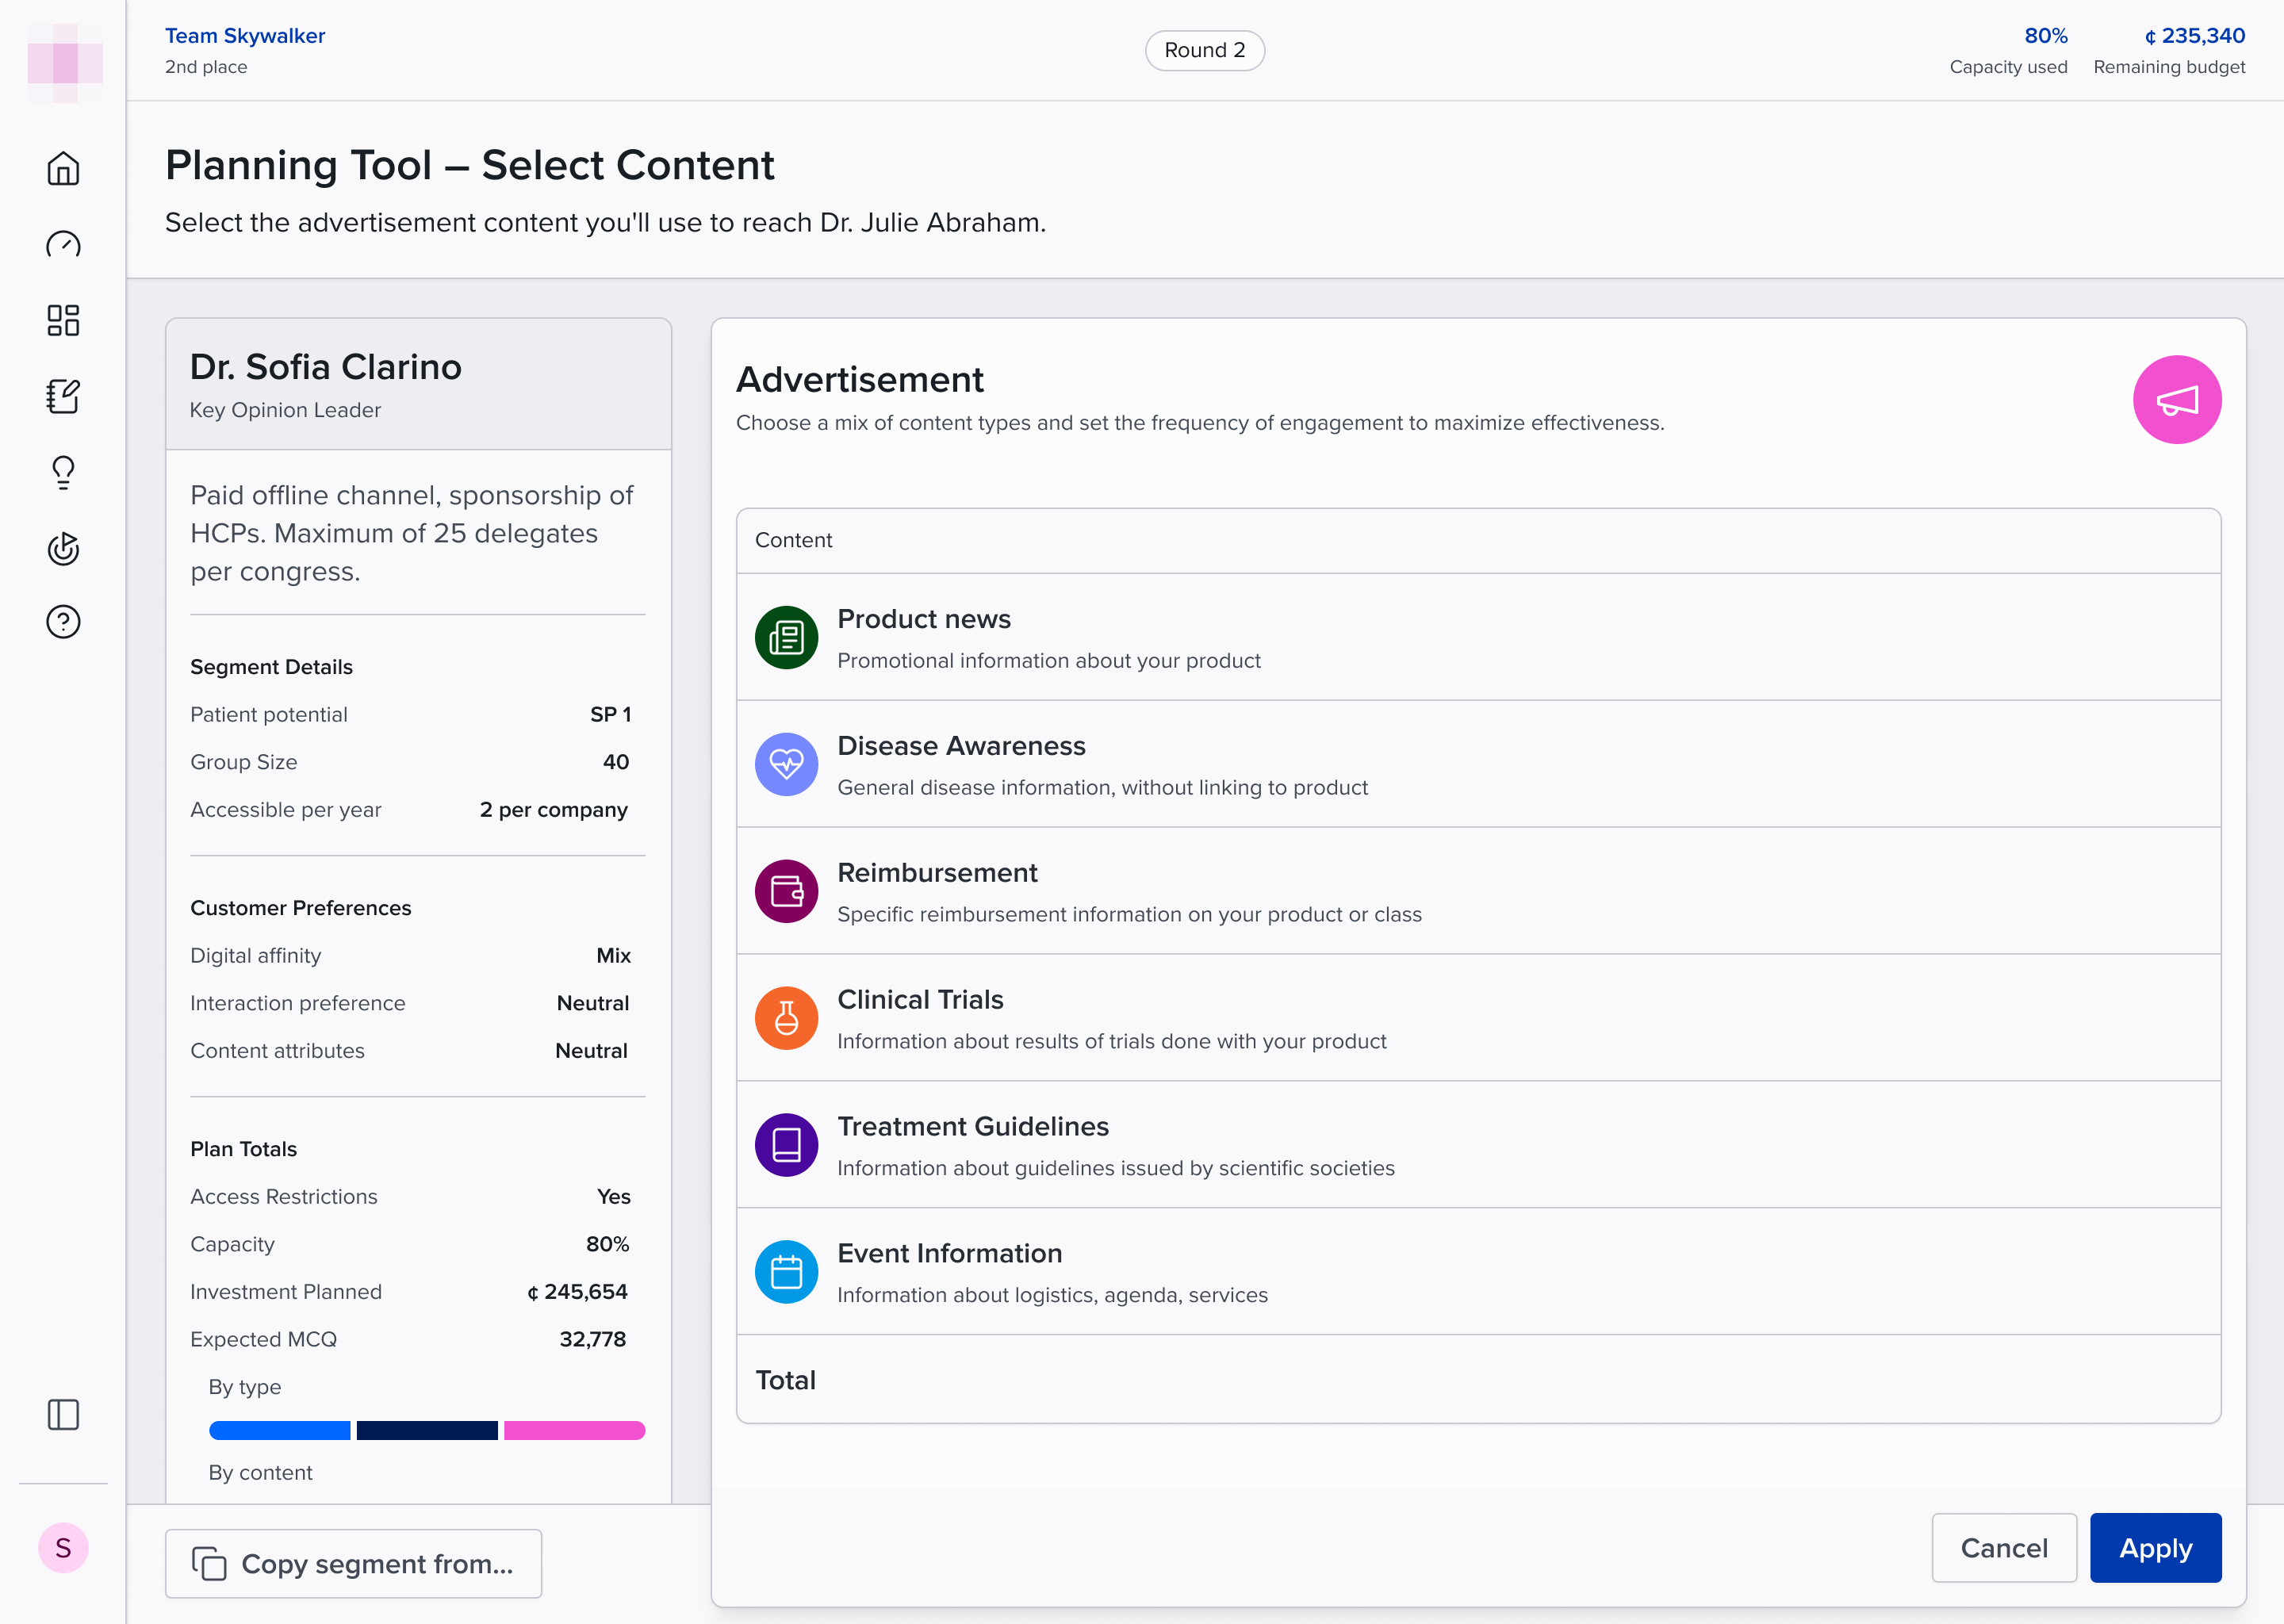Image resolution: width=2284 pixels, height=1624 pixels.
Task: Click the Advertisement panel heading
Action: (860, 380)
